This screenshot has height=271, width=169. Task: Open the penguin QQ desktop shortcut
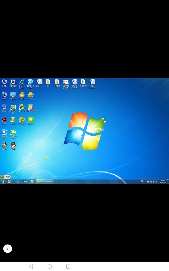(13, 145)
